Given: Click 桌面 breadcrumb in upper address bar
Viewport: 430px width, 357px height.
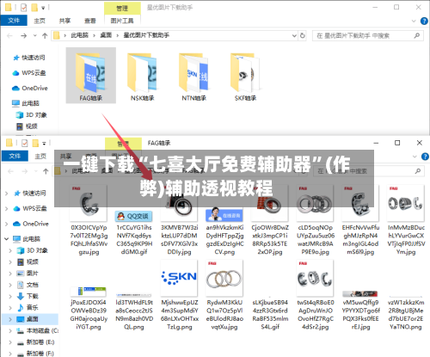Looking at the screenshot, I should pos(106,35).
